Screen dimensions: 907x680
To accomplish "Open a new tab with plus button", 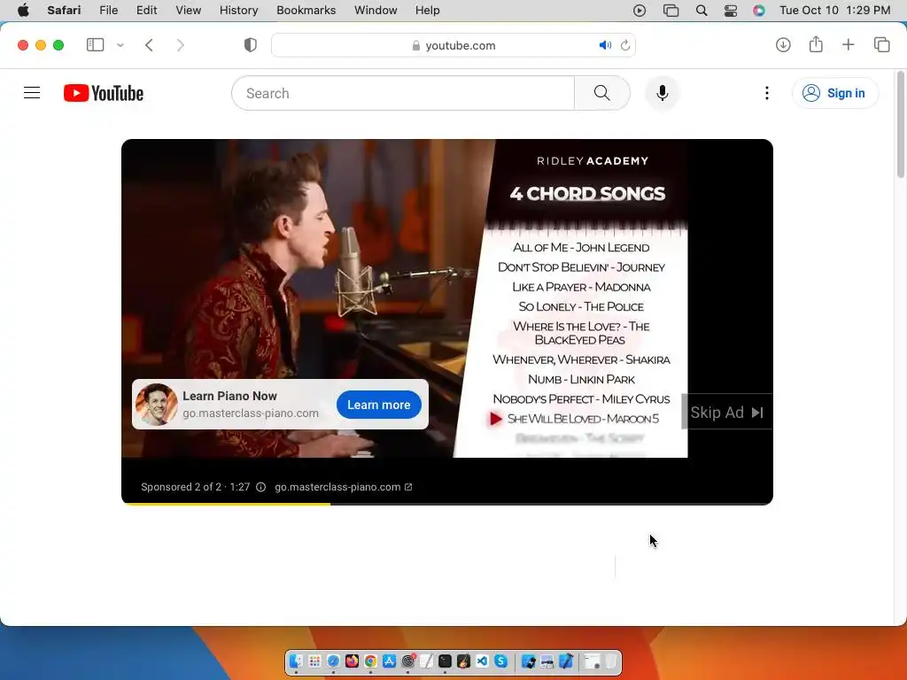I will (x=848, y=44).
